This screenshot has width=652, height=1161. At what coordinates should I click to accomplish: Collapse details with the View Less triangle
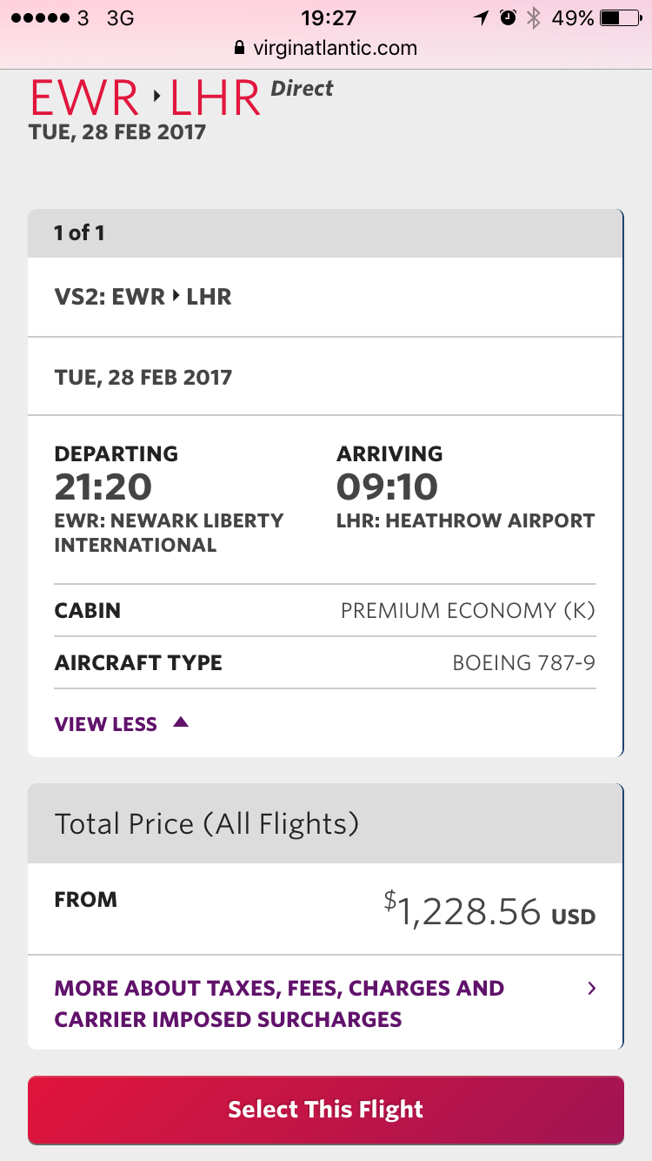pos(181,721)
